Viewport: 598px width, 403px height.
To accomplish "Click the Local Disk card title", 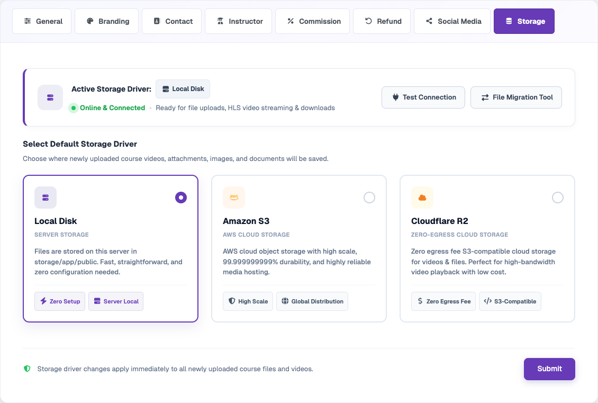I will (x=56, y=221).
